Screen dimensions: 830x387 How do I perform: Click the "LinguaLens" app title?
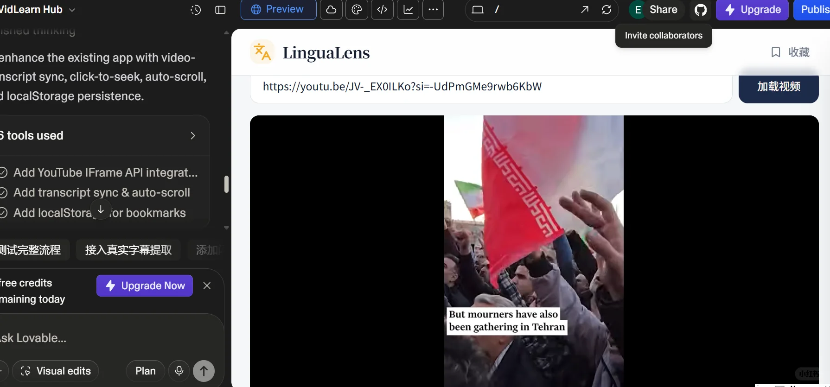pos(326,52)
